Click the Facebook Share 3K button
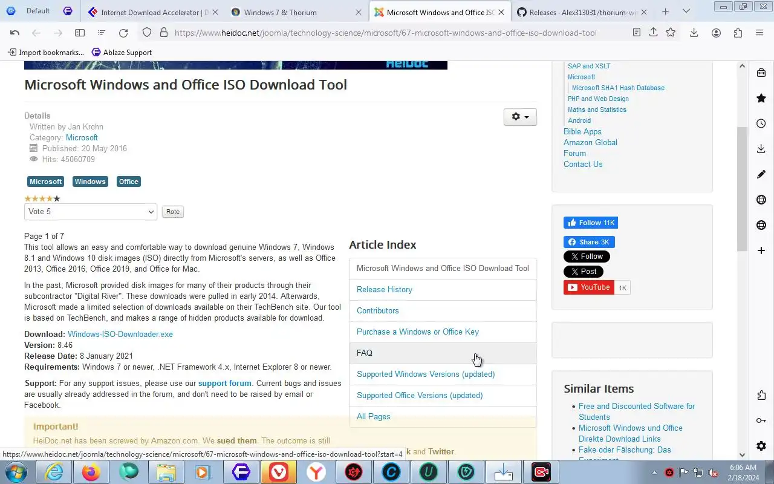The height and width of the screenshot is (484, 774). [589, 242]
